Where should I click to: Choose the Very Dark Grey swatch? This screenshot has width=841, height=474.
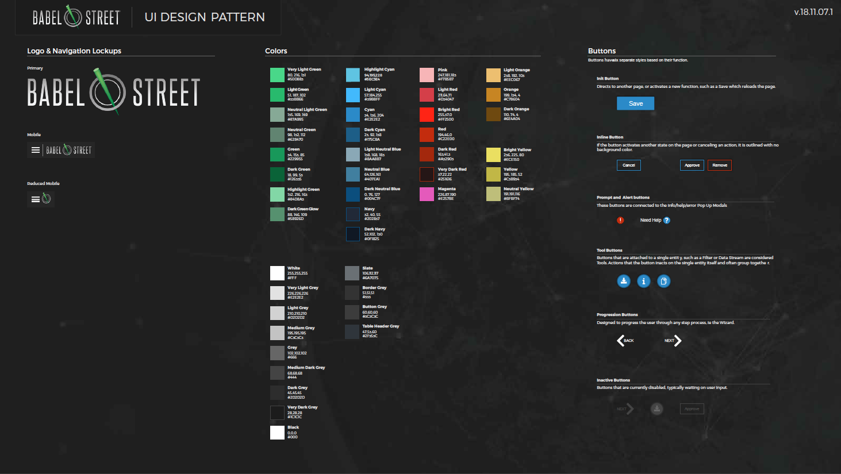277,413
